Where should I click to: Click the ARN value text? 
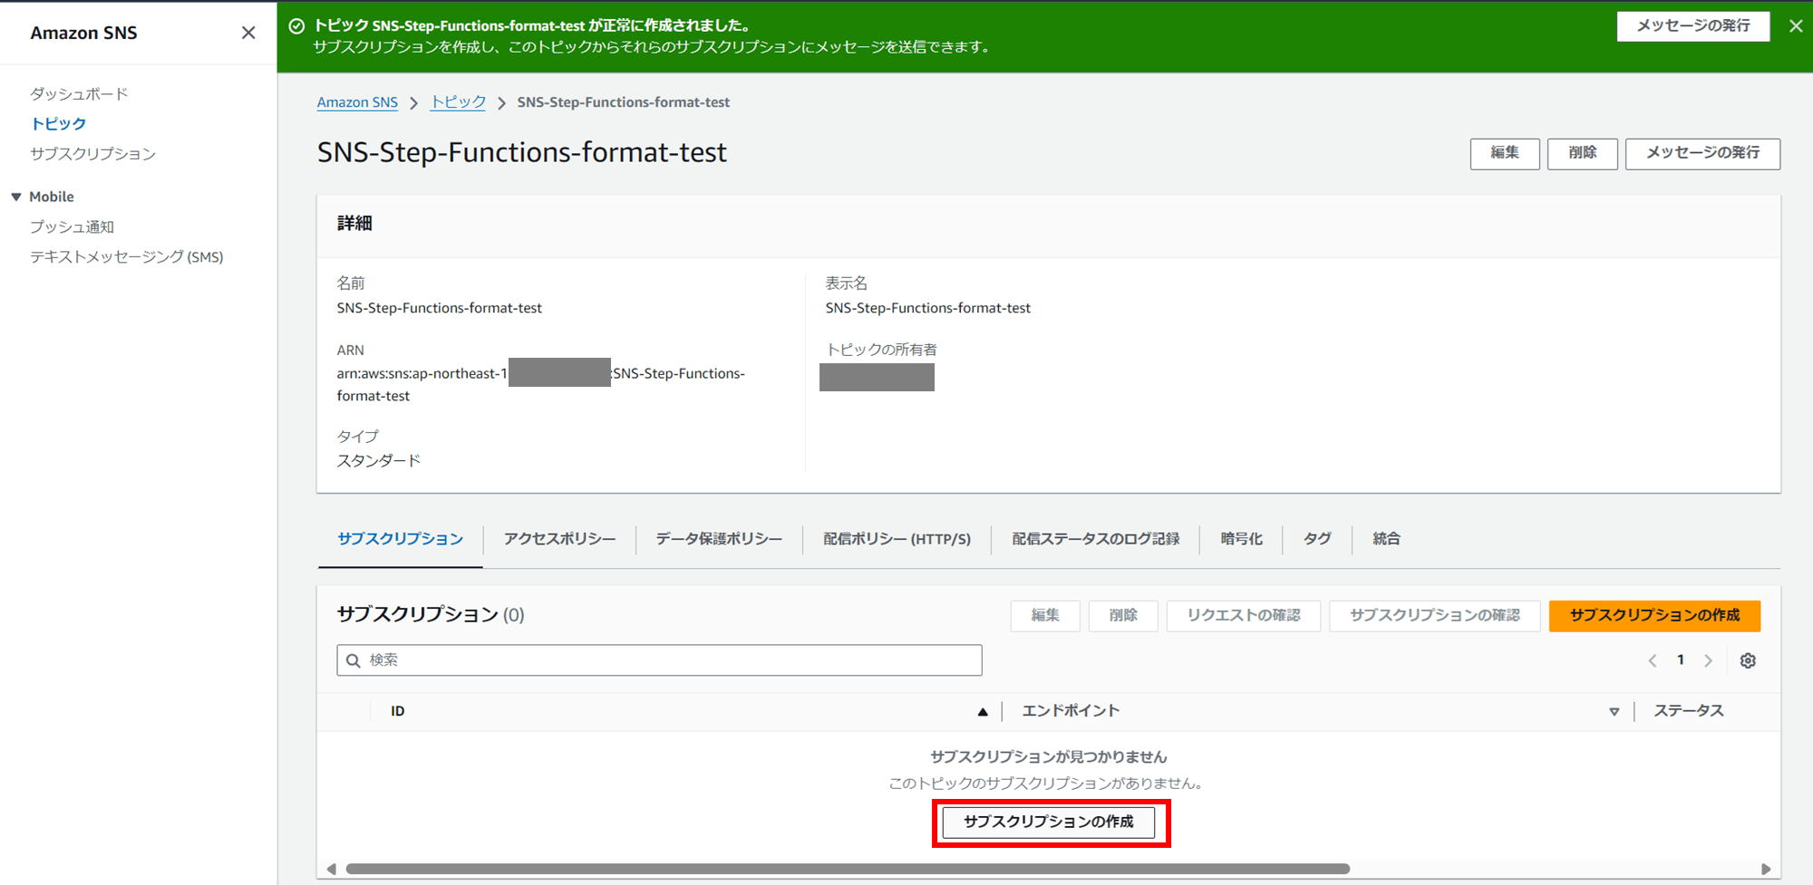[541, 384]
